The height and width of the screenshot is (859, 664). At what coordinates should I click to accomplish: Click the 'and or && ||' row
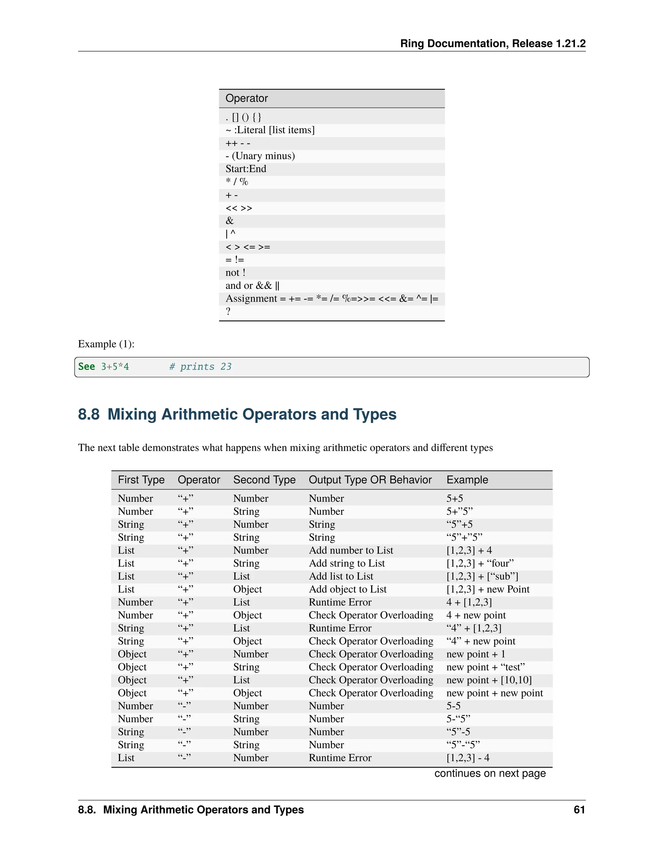[x=252, y=286]
